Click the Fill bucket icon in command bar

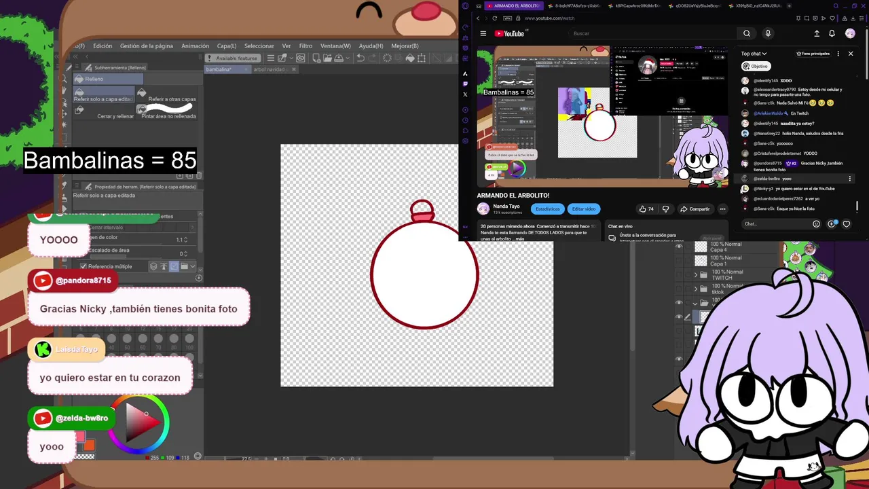click(x=409, y=58)
